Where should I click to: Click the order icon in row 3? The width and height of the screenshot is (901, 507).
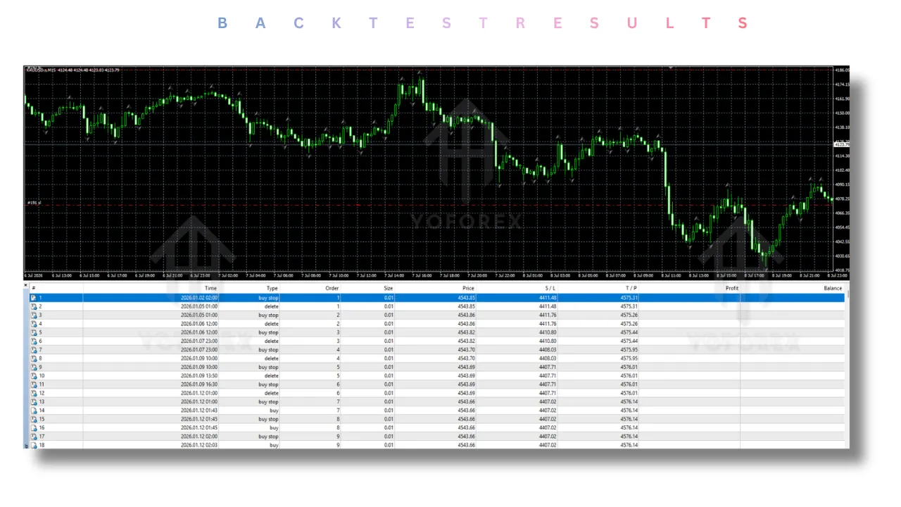(x=33, y=315)
